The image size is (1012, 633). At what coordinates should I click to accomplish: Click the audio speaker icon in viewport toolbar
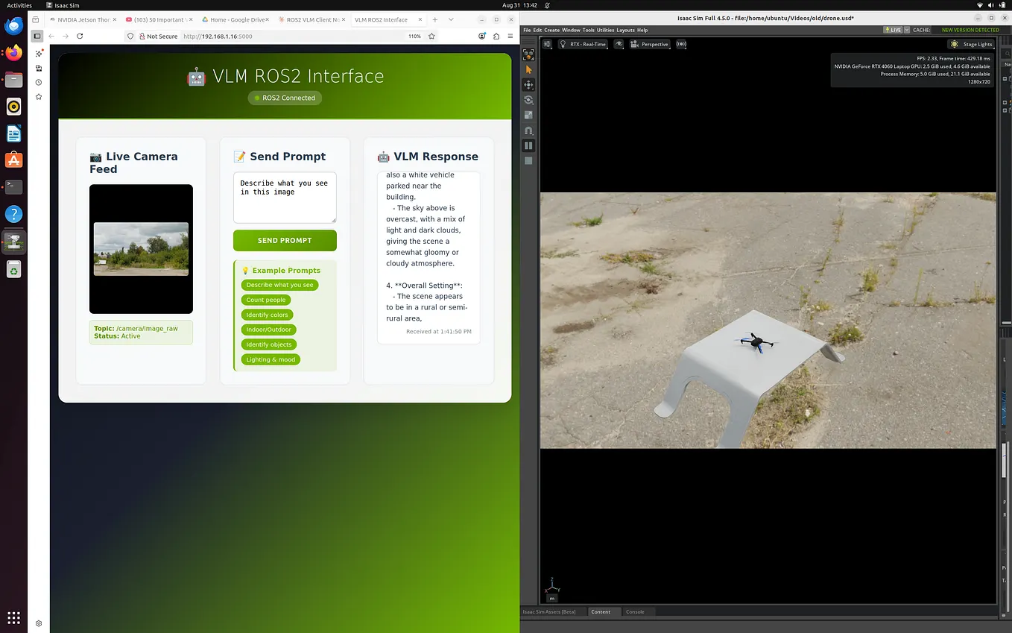(x=681, y=44)
